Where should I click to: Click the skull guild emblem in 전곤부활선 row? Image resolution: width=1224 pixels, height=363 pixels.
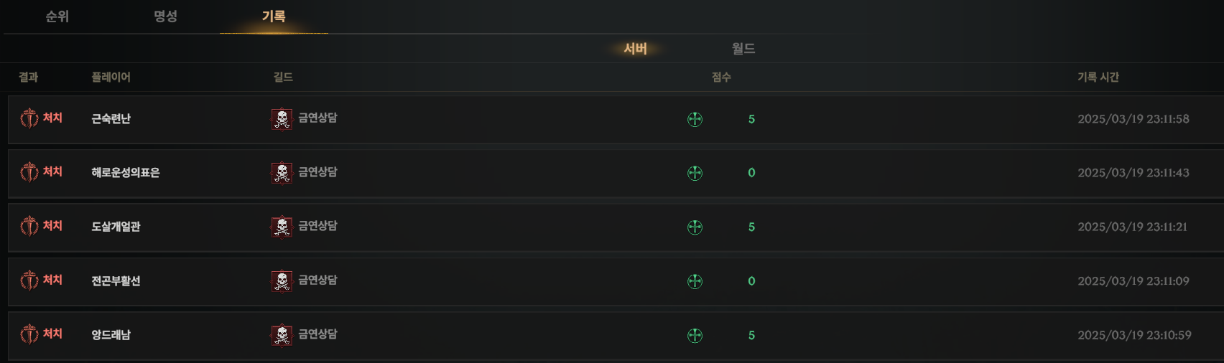pos(282,281)
